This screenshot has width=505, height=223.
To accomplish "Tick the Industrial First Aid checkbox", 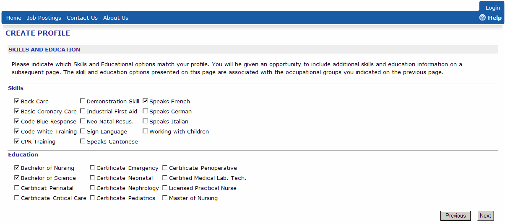I will coord(83,111).
